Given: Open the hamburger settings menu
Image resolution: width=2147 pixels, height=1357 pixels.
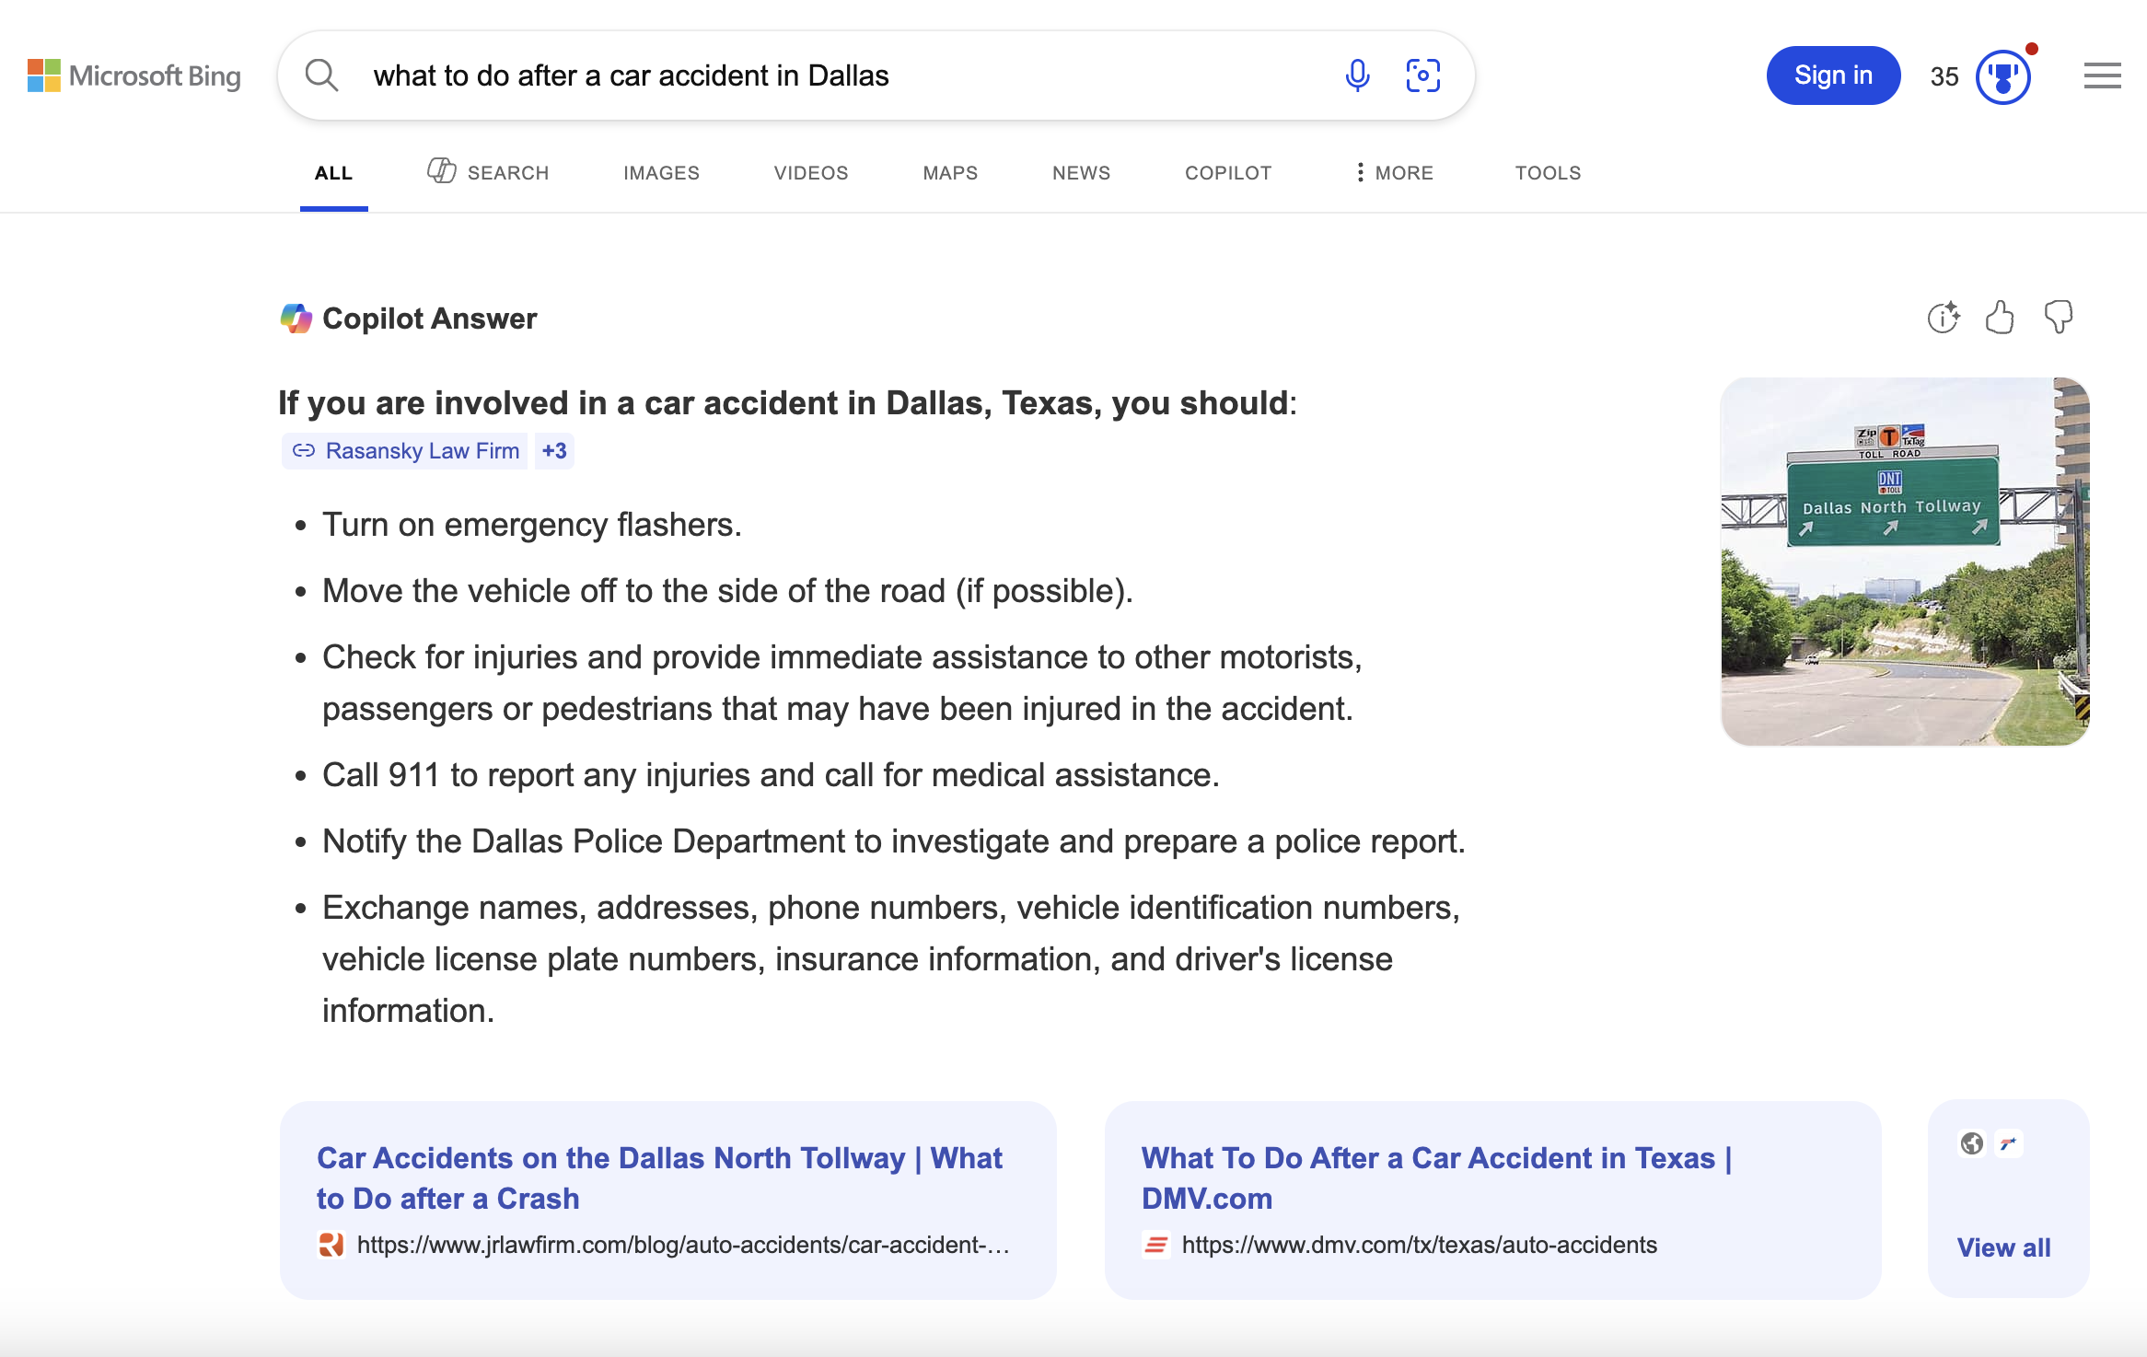Looking at the screenshot, I should tap(2103, 75).
